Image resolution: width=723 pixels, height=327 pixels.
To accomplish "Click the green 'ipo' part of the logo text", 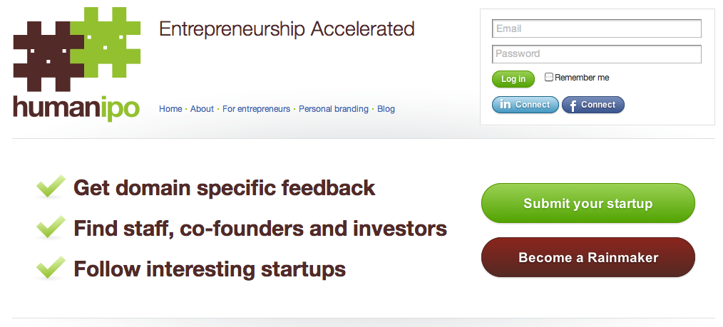I will (119, 109).
